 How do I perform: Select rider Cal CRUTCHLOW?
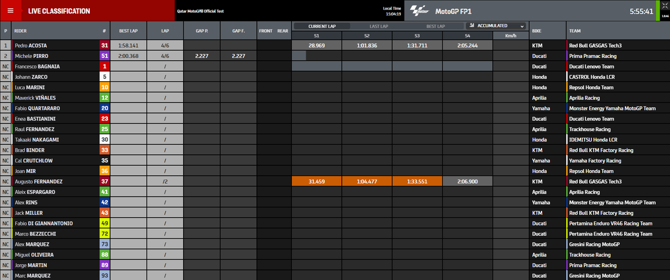tap(33, 160)
